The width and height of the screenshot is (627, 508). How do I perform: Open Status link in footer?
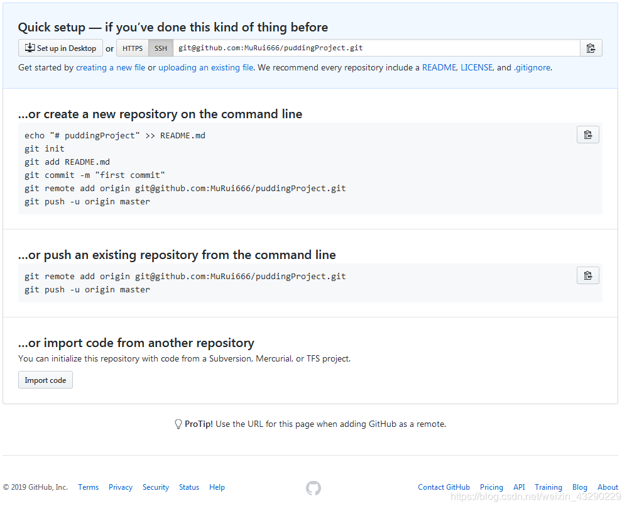(189, 487)
